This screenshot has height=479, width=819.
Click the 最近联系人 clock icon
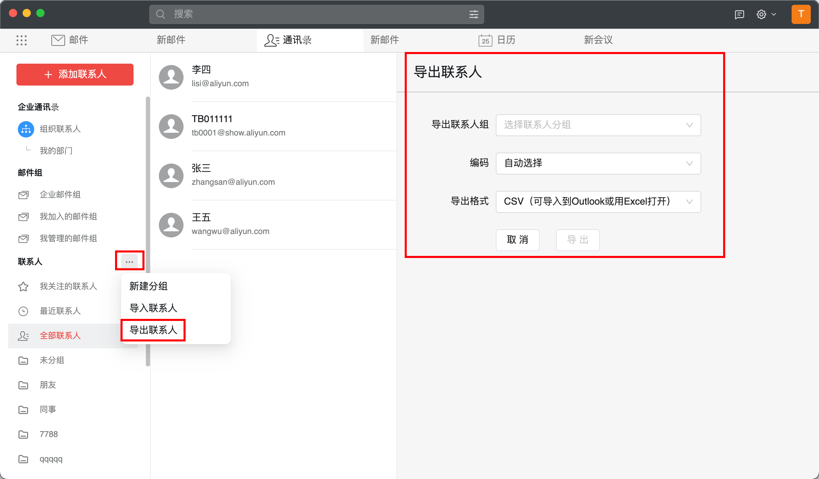pos(23,311)
